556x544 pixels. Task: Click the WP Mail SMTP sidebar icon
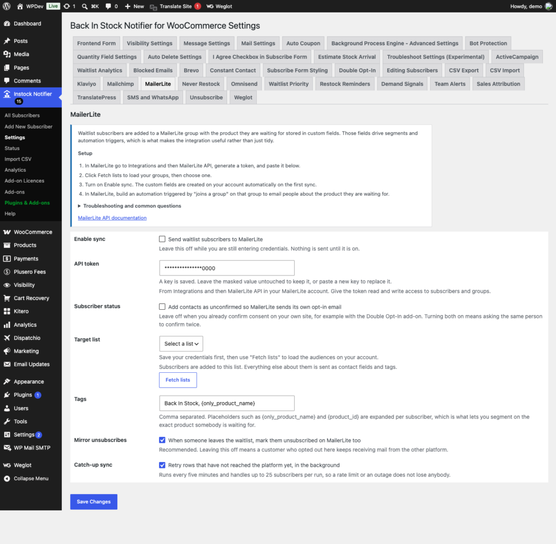7,447
